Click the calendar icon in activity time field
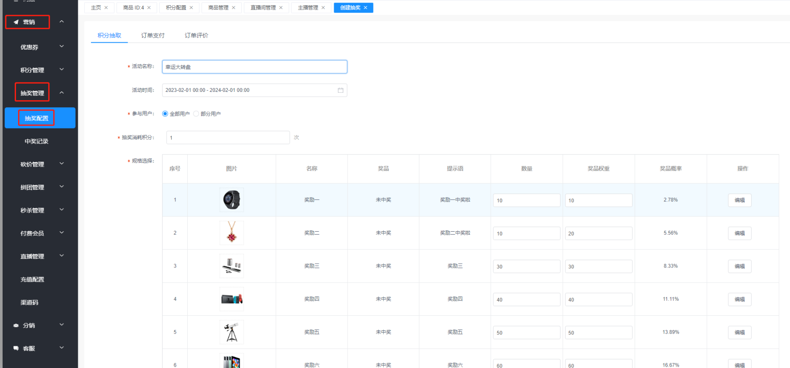This screenshot has width=790, height=368. click(340, 90)
